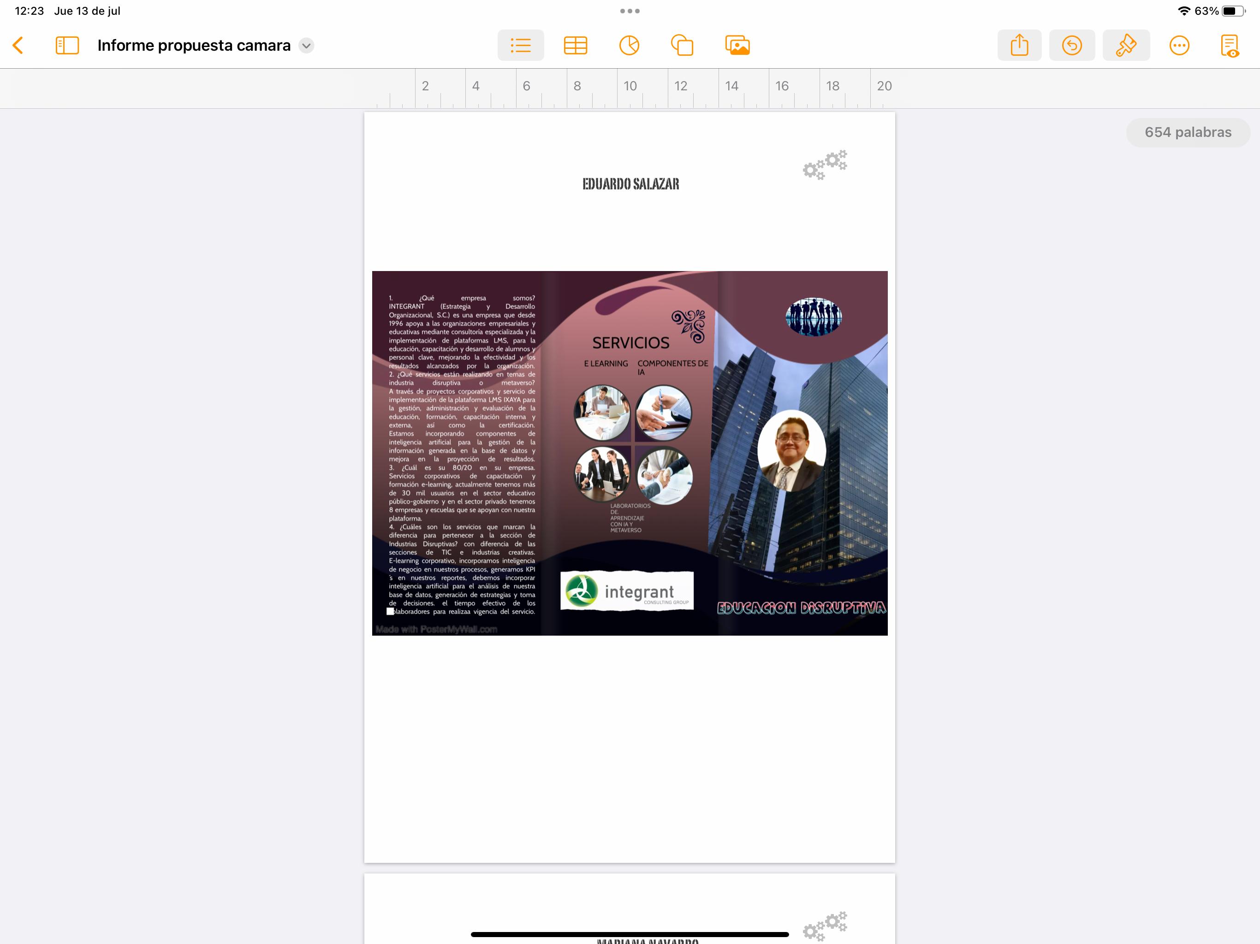This screenshot has height=944, width=1260.
Task: Toggle the sidebar view options panel
Action: click(x=67, y=46)
